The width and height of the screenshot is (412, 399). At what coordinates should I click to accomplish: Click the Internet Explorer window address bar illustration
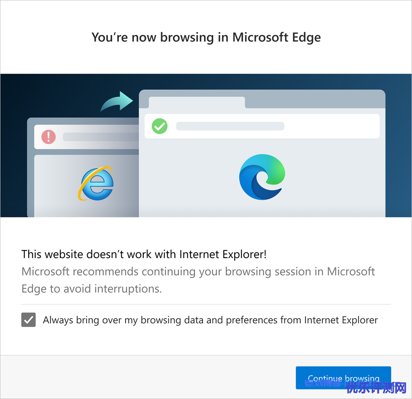pyautogui.click(x=87, y=137)
